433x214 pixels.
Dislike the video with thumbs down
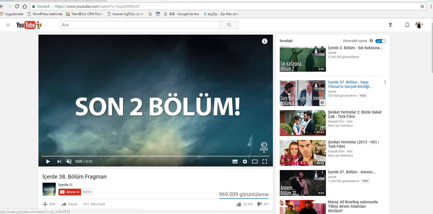259,204
